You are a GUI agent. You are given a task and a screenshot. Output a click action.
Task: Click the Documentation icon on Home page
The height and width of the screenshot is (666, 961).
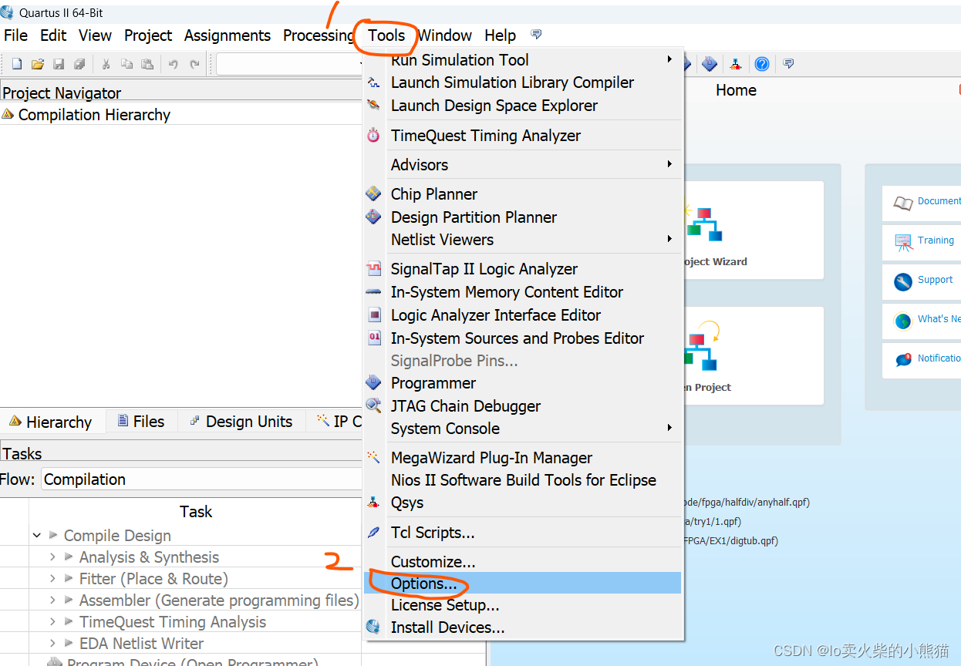coord(903,203)
